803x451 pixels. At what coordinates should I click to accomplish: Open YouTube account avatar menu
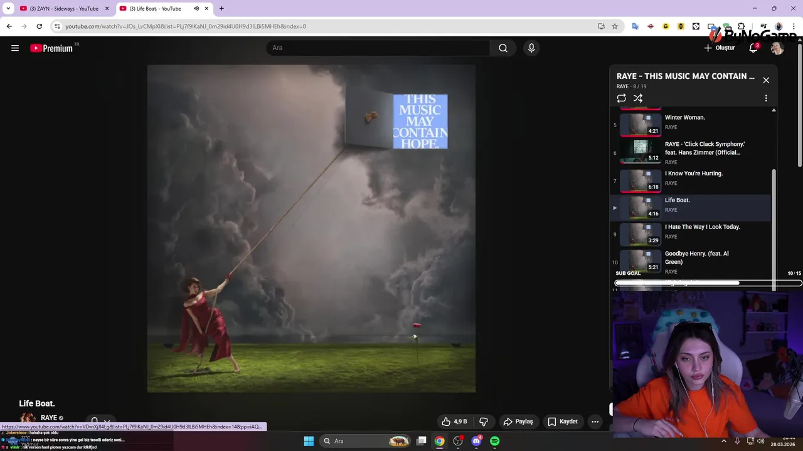(x=777, y=48)
